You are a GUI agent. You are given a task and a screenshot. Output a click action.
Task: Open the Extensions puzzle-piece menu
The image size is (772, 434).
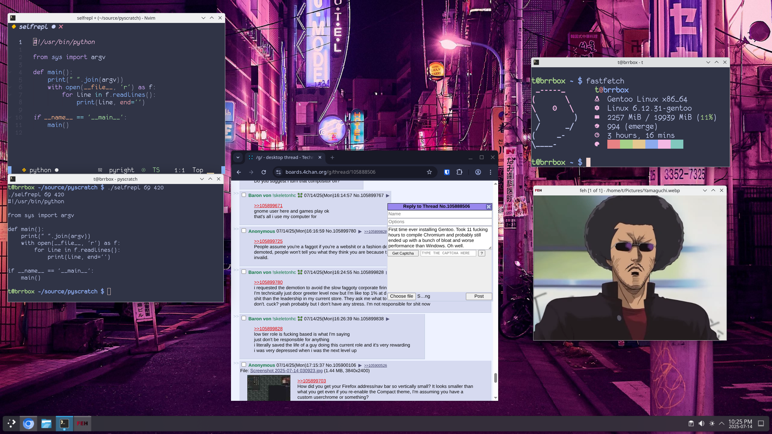click(x=459, y=172)
